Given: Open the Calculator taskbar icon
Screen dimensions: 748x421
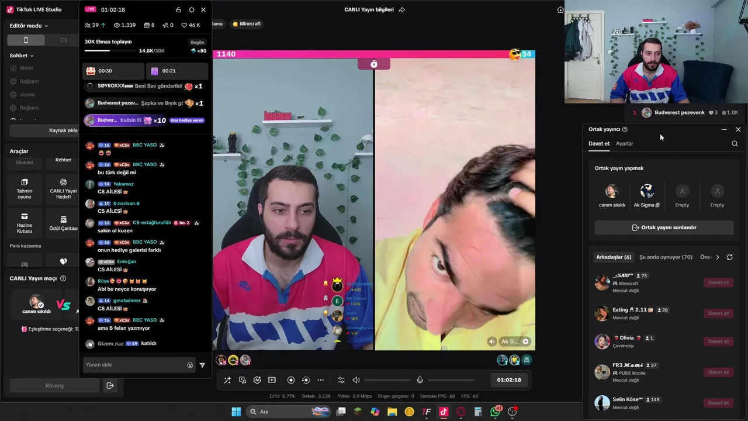Looking at the screenshot, I should (x=478, y=412).
